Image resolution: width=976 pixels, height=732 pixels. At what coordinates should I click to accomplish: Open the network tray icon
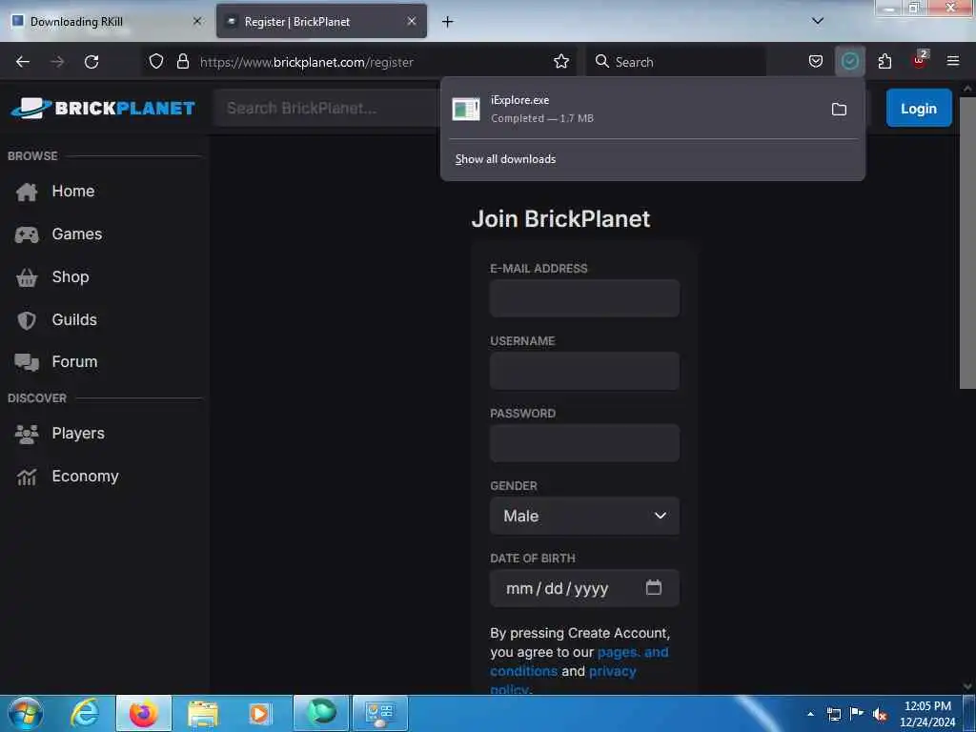[833, 714]
